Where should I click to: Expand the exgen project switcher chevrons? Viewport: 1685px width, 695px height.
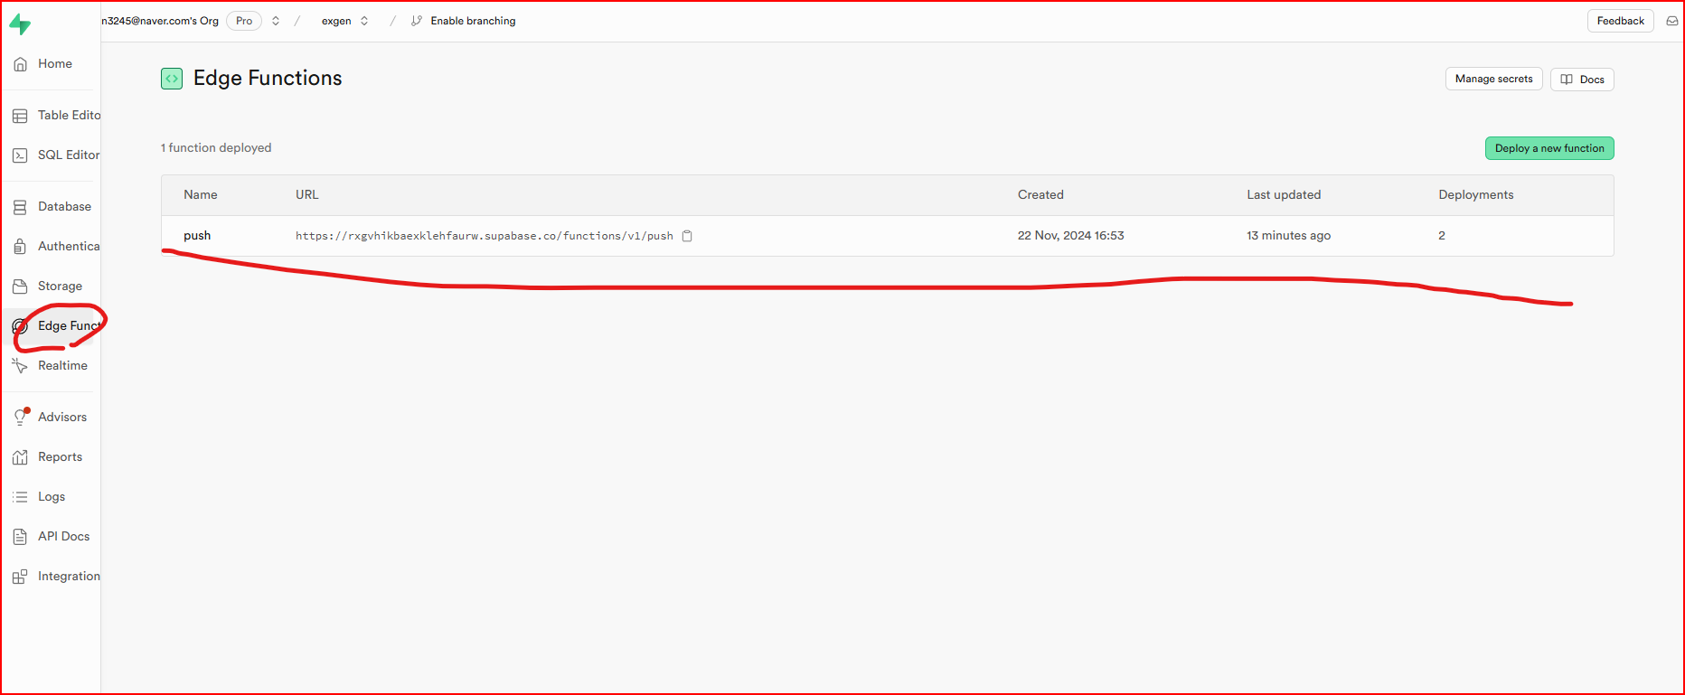click(364, 21)
